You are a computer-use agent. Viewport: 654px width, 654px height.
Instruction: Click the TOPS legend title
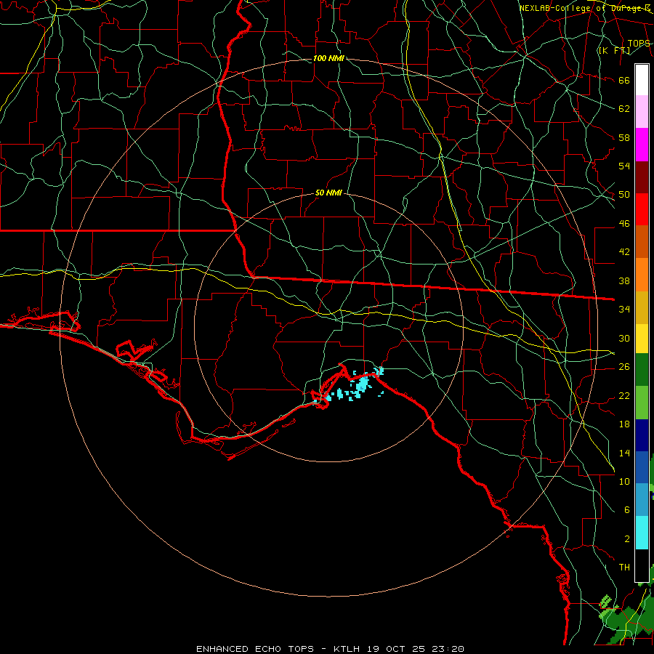(x=639, y=44)
